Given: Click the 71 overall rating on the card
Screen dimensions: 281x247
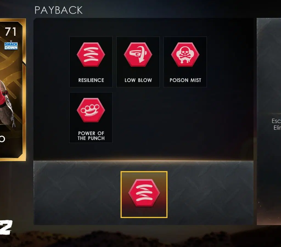Looking at the screenshot, I should [x=11, y=32].
